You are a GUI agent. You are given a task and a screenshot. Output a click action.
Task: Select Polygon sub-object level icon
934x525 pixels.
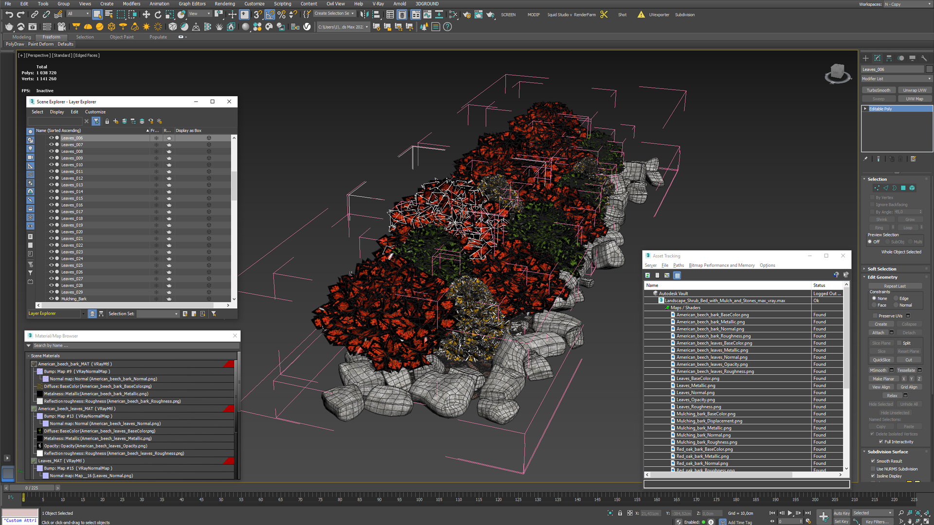[x=903, y=188]
